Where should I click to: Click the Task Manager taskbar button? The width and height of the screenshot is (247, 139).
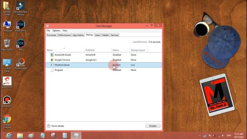(x=76, y=136)
